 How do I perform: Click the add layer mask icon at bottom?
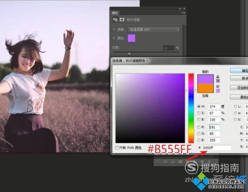click(x=180, y=162)
